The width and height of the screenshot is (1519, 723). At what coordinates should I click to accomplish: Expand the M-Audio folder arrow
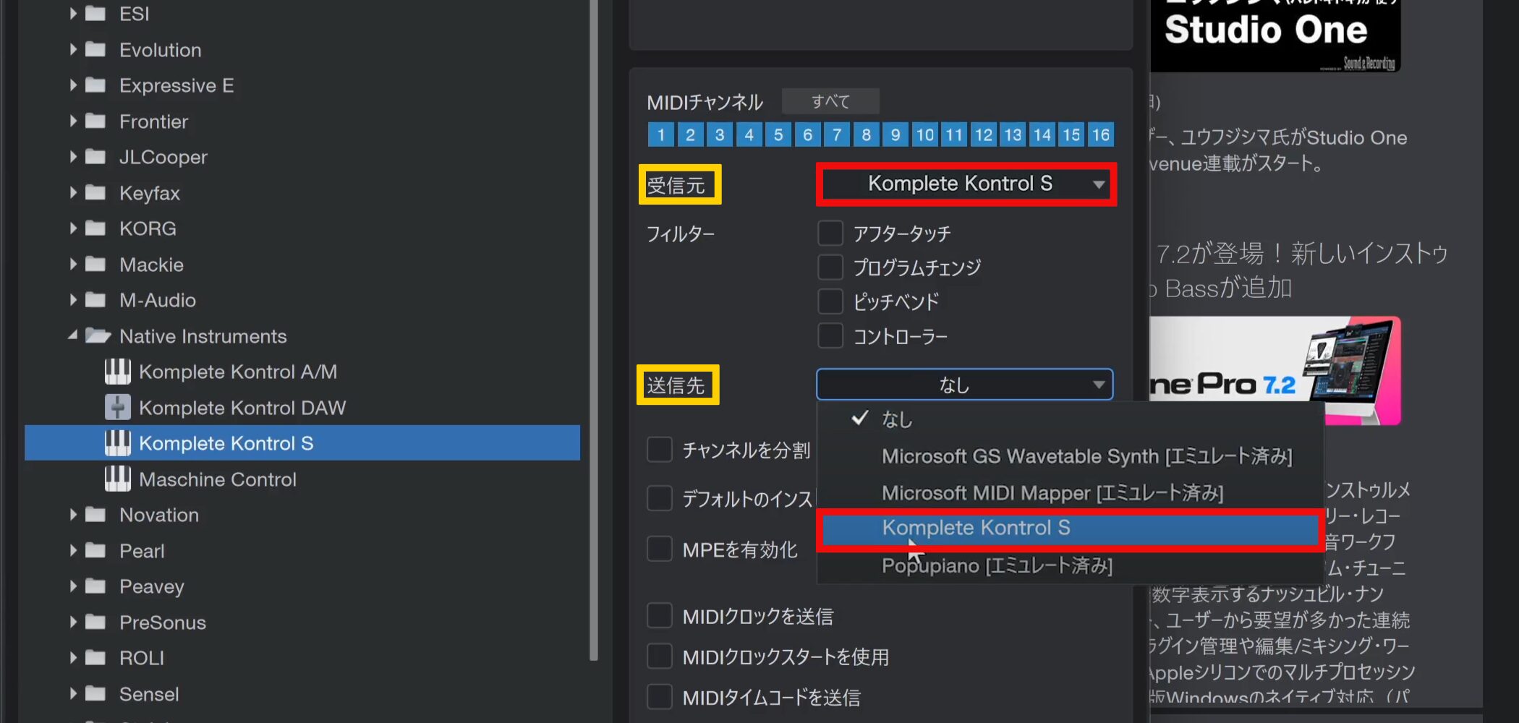[x=72, y=300]
